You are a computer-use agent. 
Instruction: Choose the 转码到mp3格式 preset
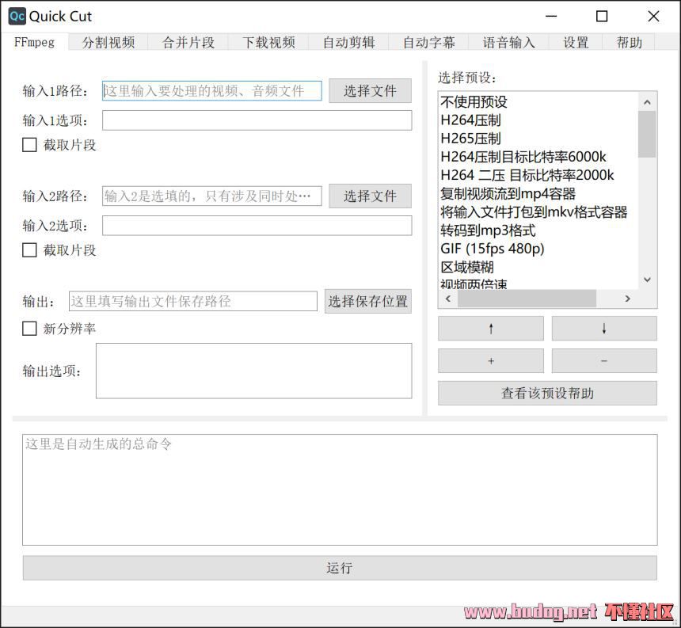[488, 230]
